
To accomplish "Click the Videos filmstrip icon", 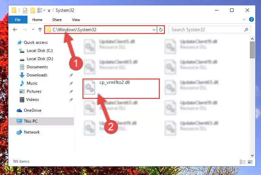I will [x=22, y=100].
